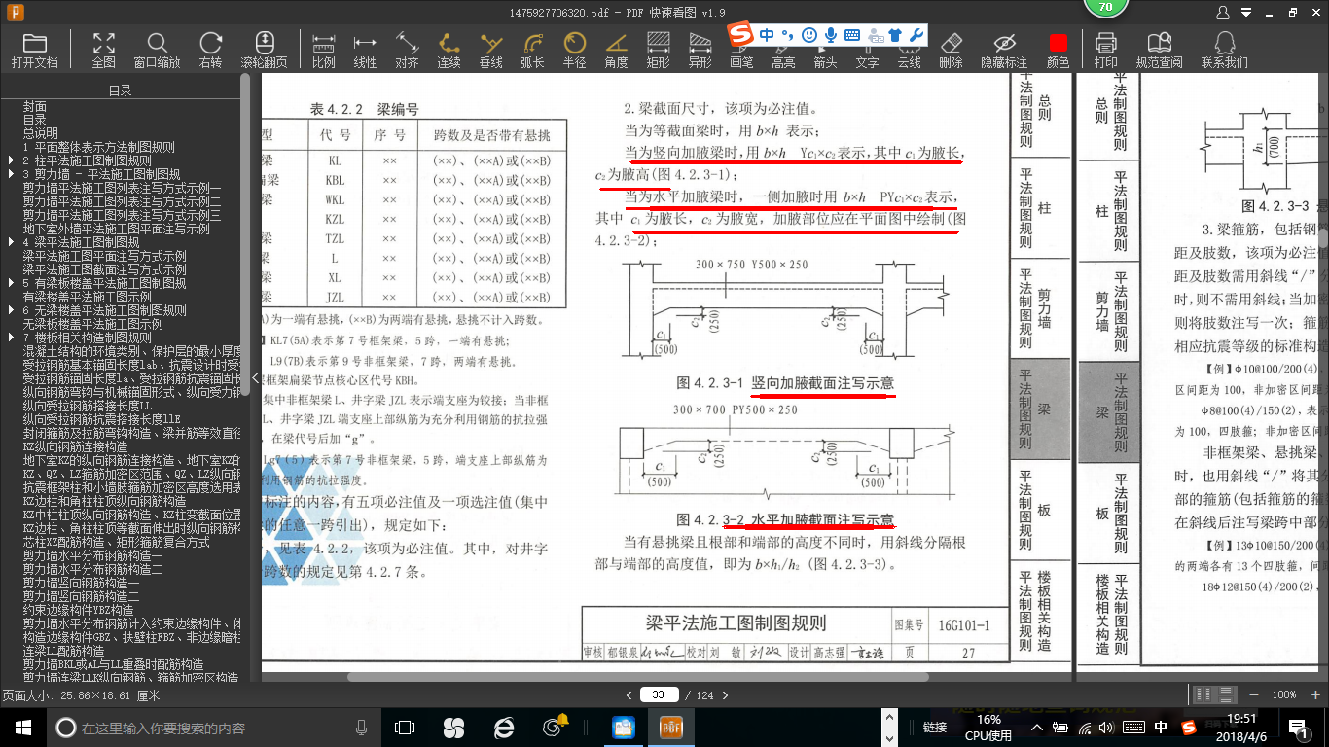Open the Windows notification center

pos(1298,728)
